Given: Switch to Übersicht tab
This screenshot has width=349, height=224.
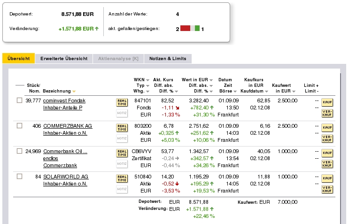Looking at the screenshot, I should (18, 59).
